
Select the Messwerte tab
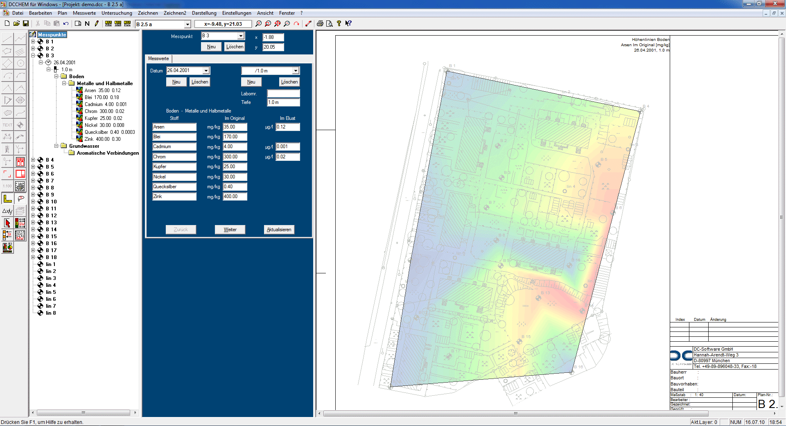158,59
